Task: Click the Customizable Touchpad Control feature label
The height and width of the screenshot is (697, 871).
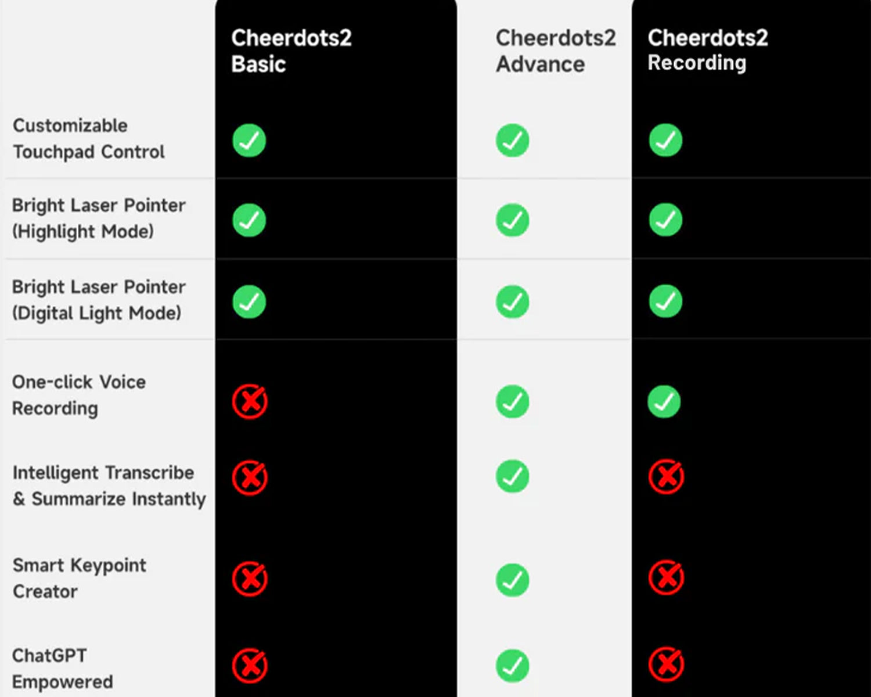Action: [x=89, y=139]
